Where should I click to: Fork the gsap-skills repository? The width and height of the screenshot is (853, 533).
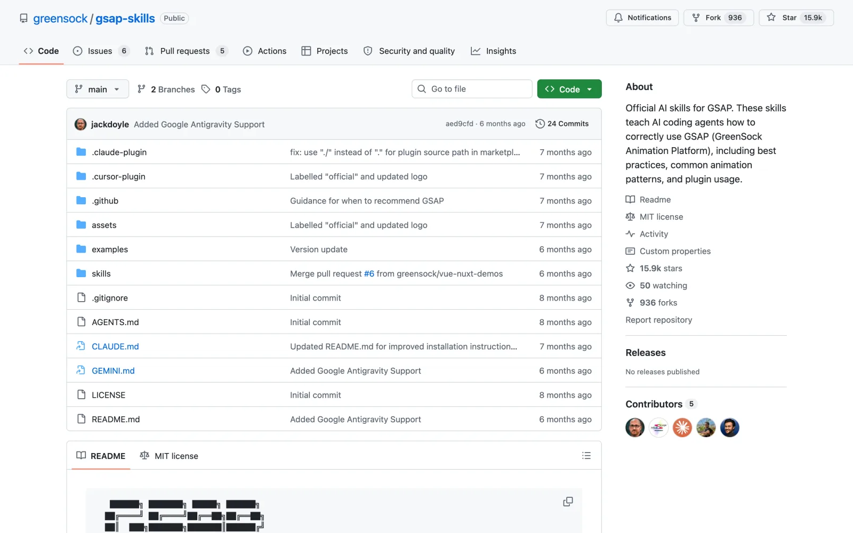coord(718,18)
